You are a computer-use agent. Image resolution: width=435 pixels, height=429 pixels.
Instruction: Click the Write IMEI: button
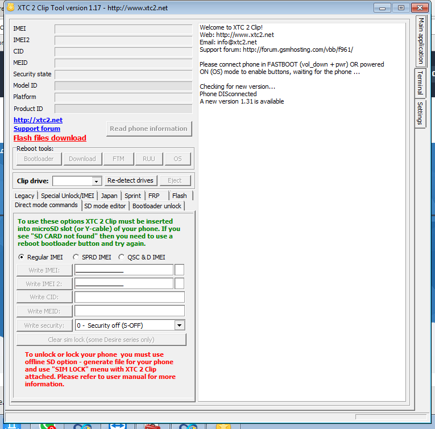point(44,270)
